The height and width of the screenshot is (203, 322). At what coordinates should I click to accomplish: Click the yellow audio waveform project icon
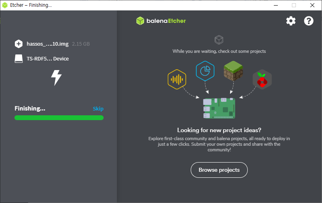[x=177, y=79]
